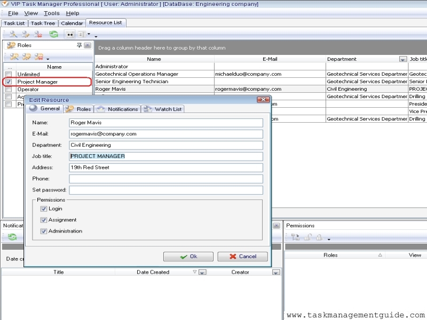
Task: Click the edit resource pencil icon
Action: coord(26,34)
